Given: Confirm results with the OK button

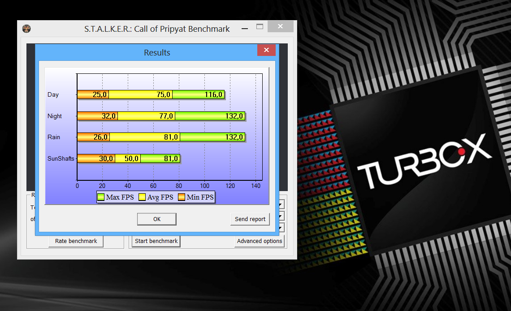Looking at the screenshot, I should coord(157,219).
